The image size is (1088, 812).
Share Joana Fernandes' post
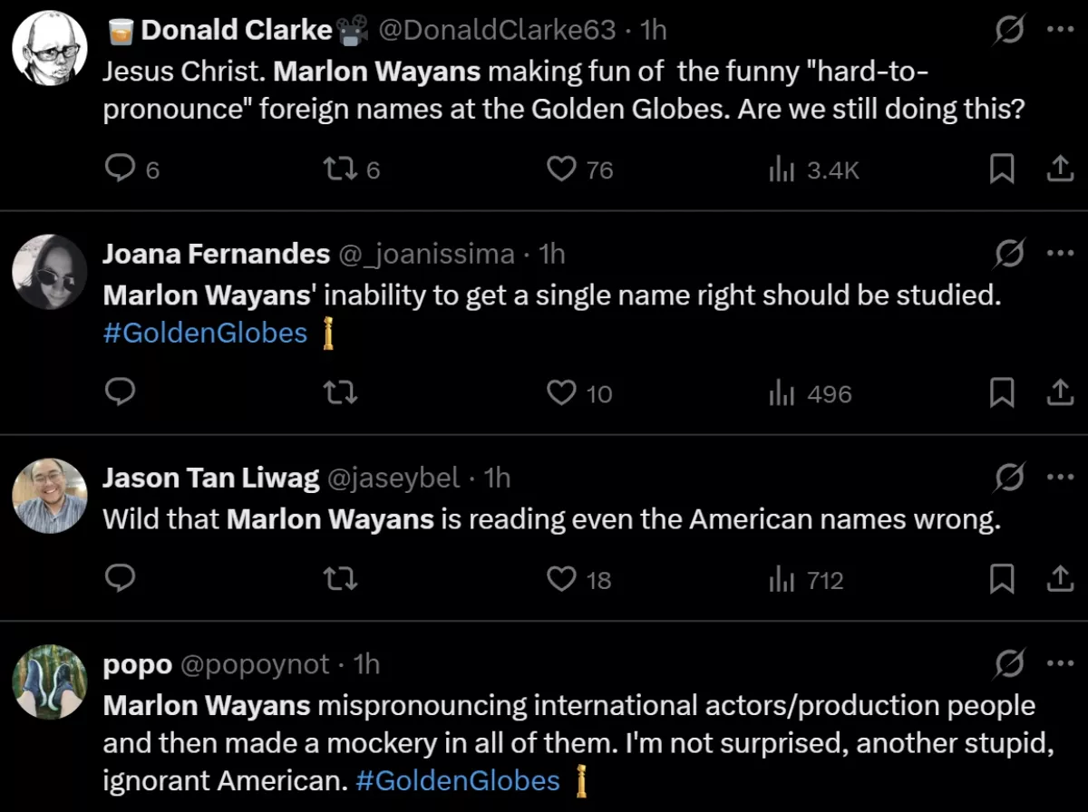point(1061,392)
